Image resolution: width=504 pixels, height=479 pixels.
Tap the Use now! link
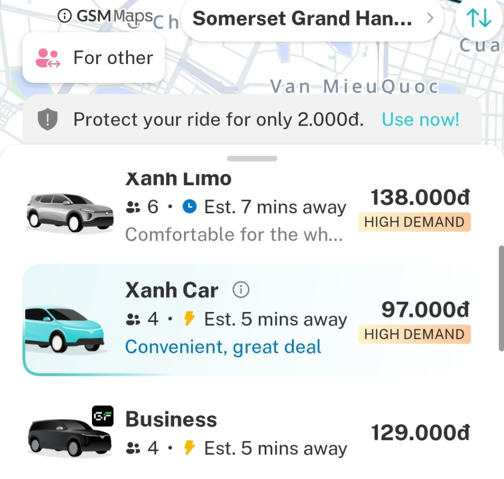(x=420, y=119)
